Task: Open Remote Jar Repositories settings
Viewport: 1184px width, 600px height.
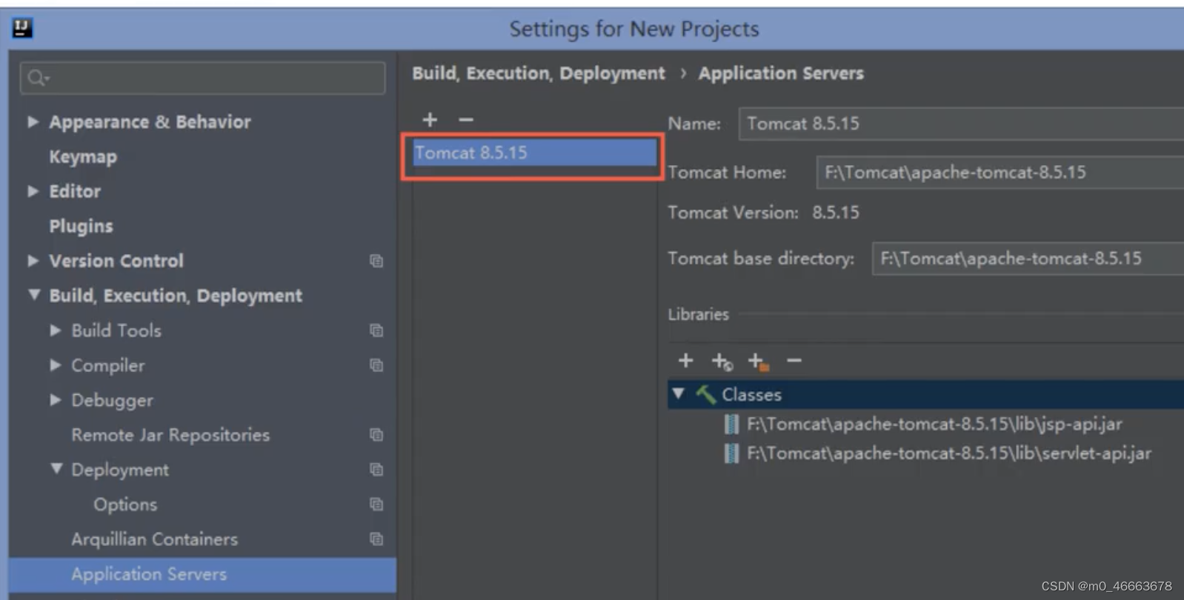Action: pos(170,435)
